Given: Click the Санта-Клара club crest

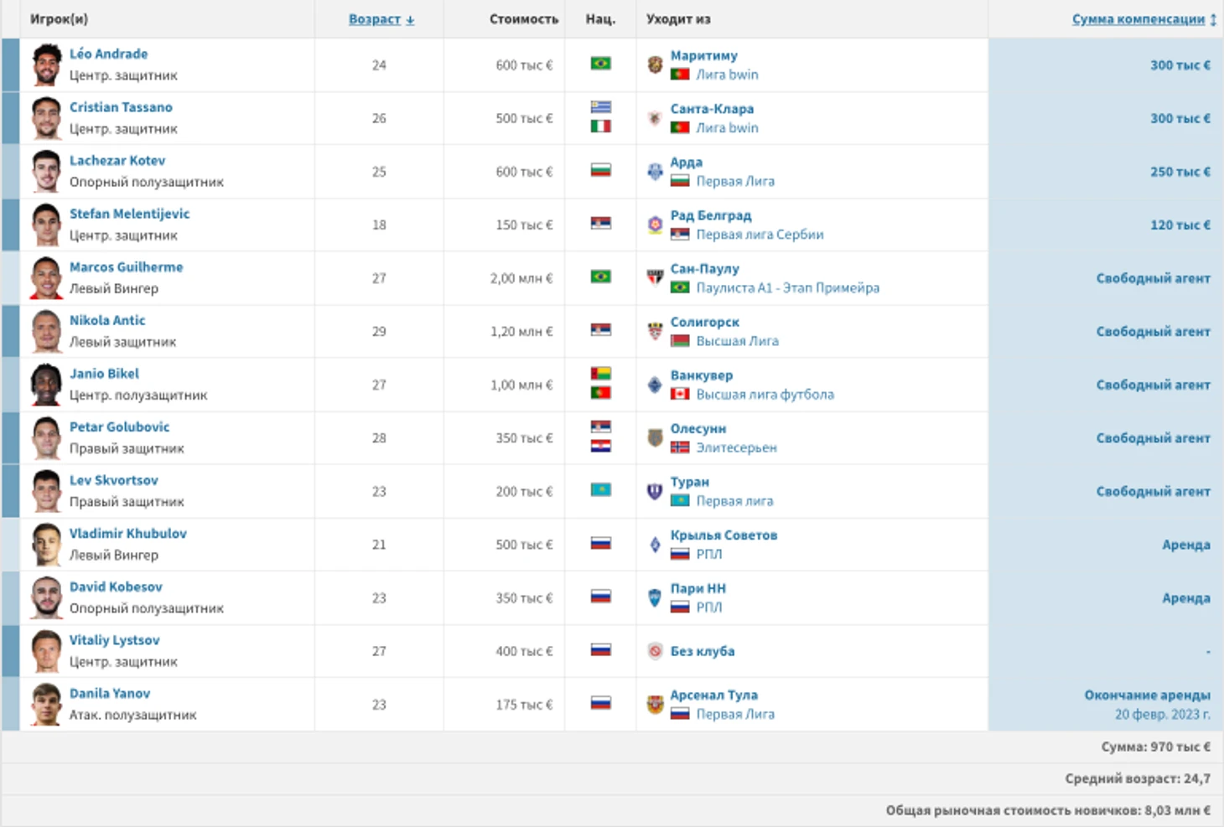Looking at the screenshot, I should (656, 118).
